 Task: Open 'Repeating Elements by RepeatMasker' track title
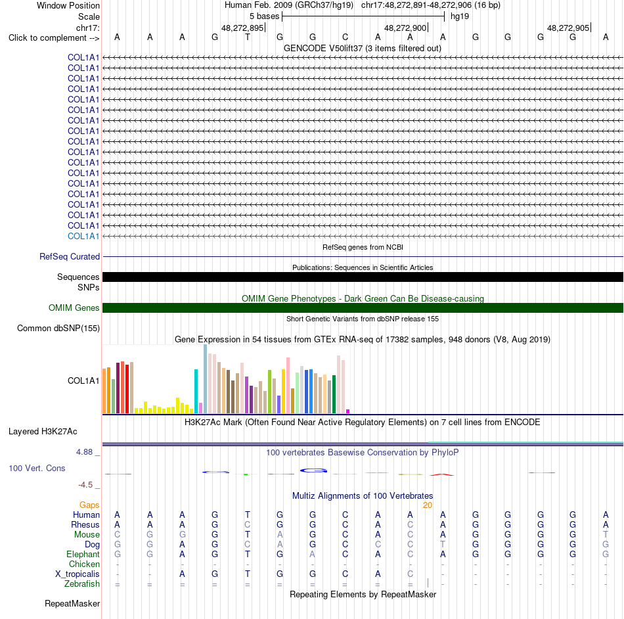[363, 594]
